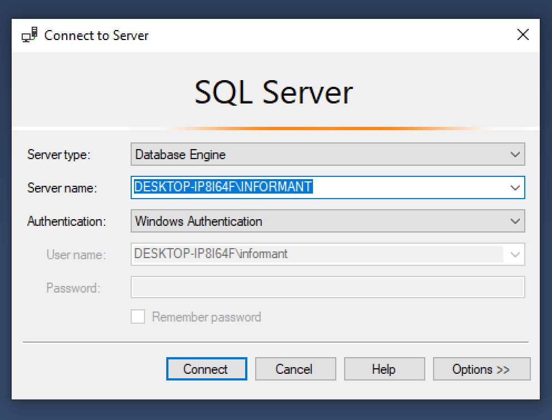Expand the Server name dropdown arrow
Image resolution: width=552 pixels, height=420 pixels.
point(515,187)
